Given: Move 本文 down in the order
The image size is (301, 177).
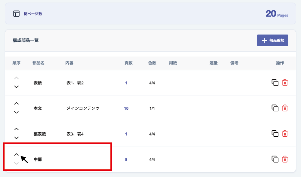Looking at the screenshot, I should click(x=16, y=112).
